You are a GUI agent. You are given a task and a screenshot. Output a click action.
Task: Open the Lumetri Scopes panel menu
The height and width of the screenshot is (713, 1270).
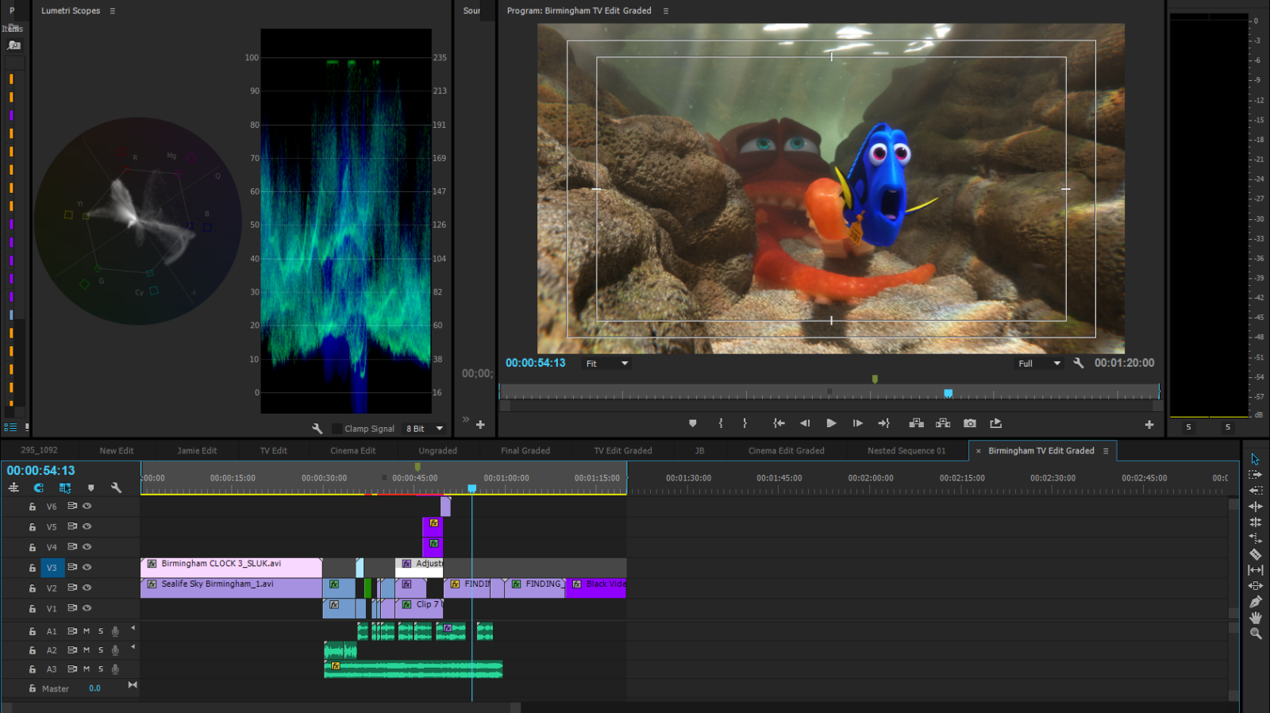[x=113, y=11]
